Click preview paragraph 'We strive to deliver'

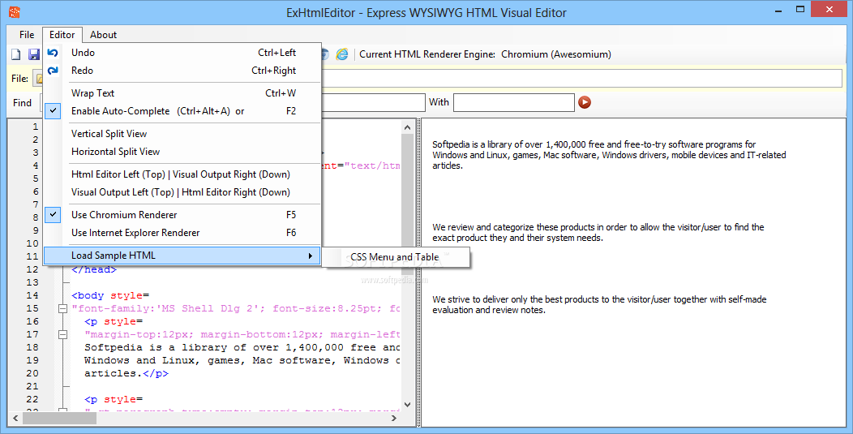[x=599, y=304]
